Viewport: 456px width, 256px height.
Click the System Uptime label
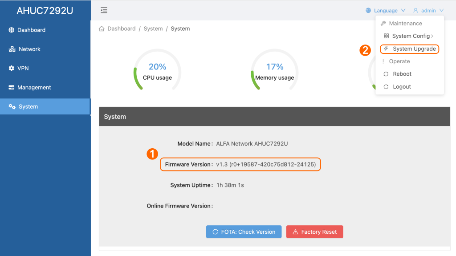[191, 185]
